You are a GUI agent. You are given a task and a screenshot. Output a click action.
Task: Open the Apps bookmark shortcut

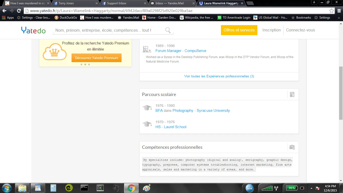click(x=8, y=18)
